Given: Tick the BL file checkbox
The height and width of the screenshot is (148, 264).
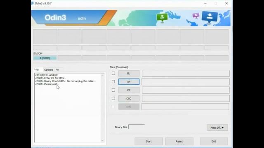Looking at the screenshot, I should pyautogui.click(x=113, y=73).
